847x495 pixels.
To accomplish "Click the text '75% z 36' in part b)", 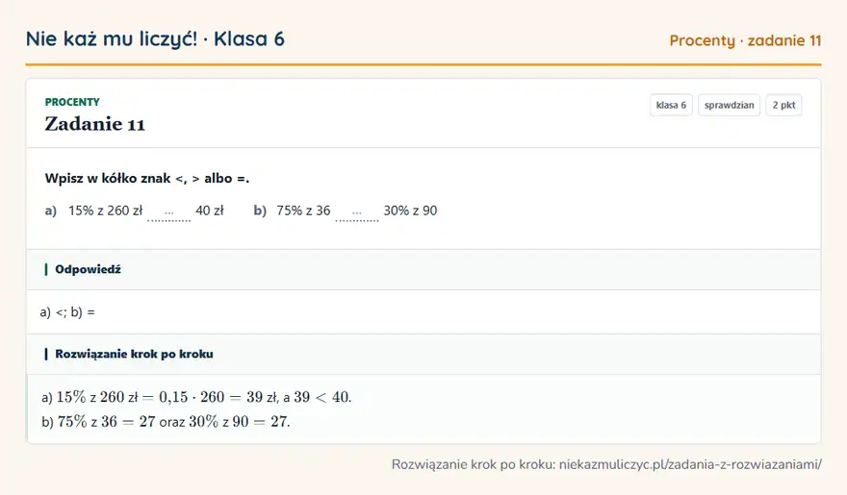I will coord(303,210).
